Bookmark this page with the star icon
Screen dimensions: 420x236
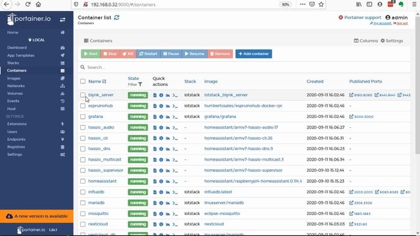[x=321, y=5]
